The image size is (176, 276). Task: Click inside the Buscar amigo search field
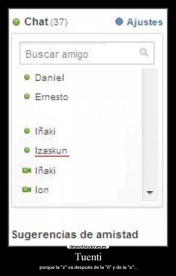pyautogui.click(x=68, y=53)
